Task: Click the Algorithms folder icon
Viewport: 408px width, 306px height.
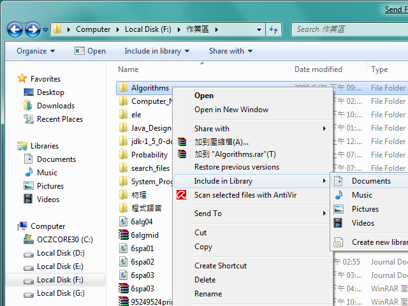Action: pos(123,88)
